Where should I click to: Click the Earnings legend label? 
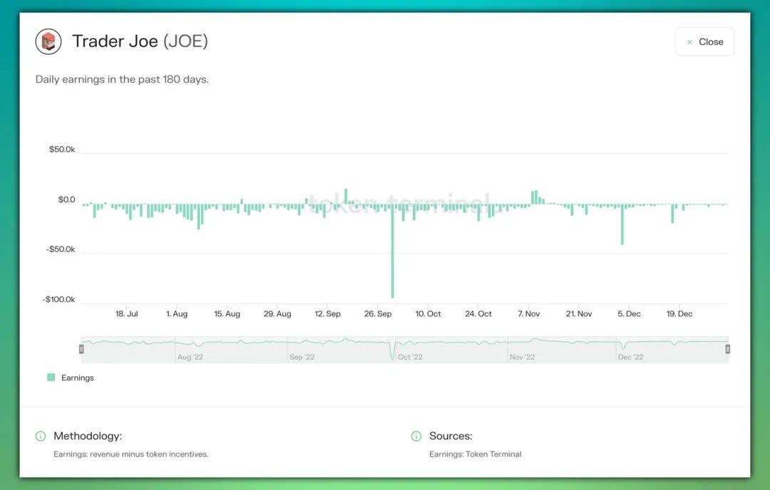pos(78,377)
